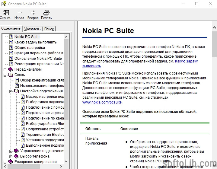
Task: Click the tree horizontal scroll right arrow
Action: point(61,166)
